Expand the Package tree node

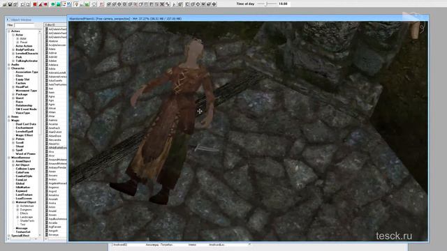click(13, 94)
